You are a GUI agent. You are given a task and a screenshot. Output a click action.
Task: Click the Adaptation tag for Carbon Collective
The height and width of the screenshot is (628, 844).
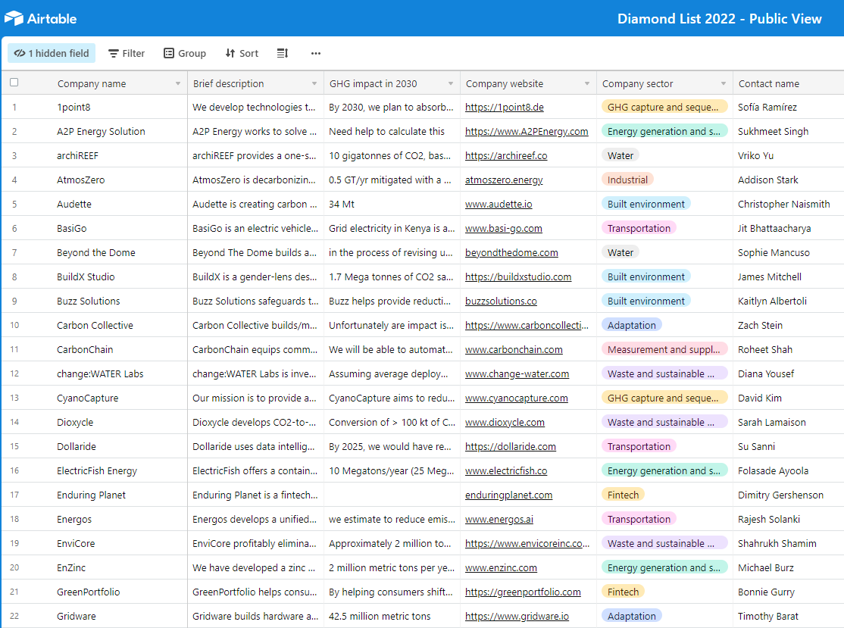(631, 325)
